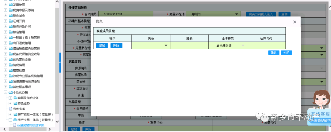
Task: Click the sidebar collapse splitter handle
Action: pyautogui.click(x=60, y=62)
